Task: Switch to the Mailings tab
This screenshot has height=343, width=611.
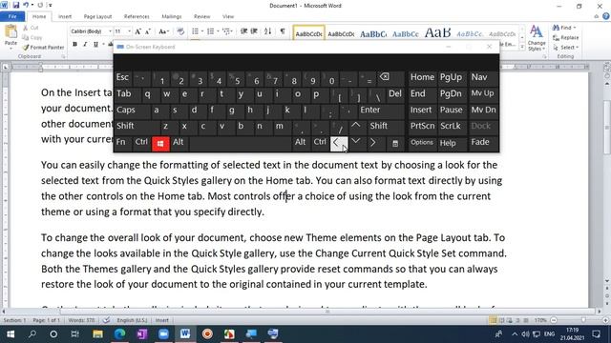Action: [172, 16]
